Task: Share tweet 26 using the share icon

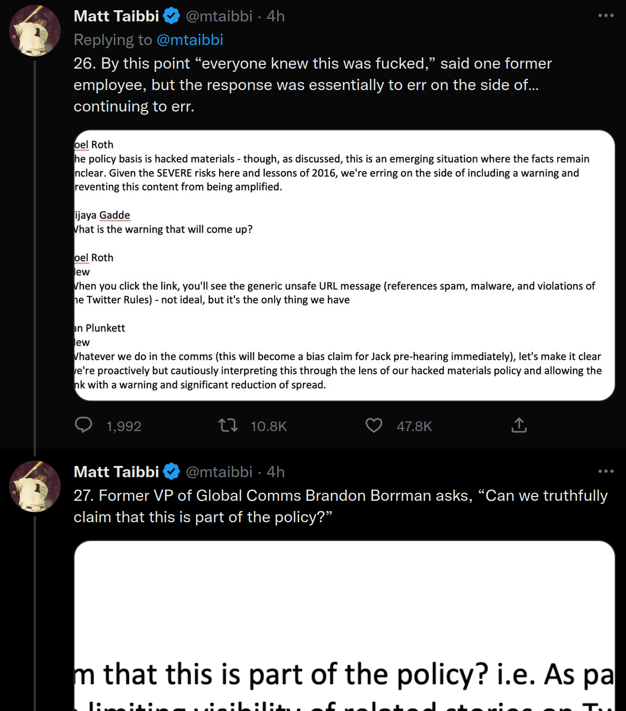Action: (x=519, y=425)
